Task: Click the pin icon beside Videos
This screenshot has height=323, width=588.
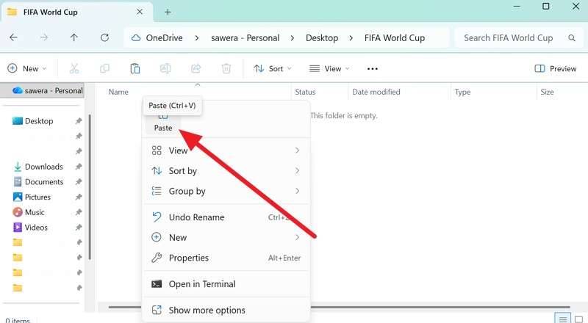Action: [79, 227]
